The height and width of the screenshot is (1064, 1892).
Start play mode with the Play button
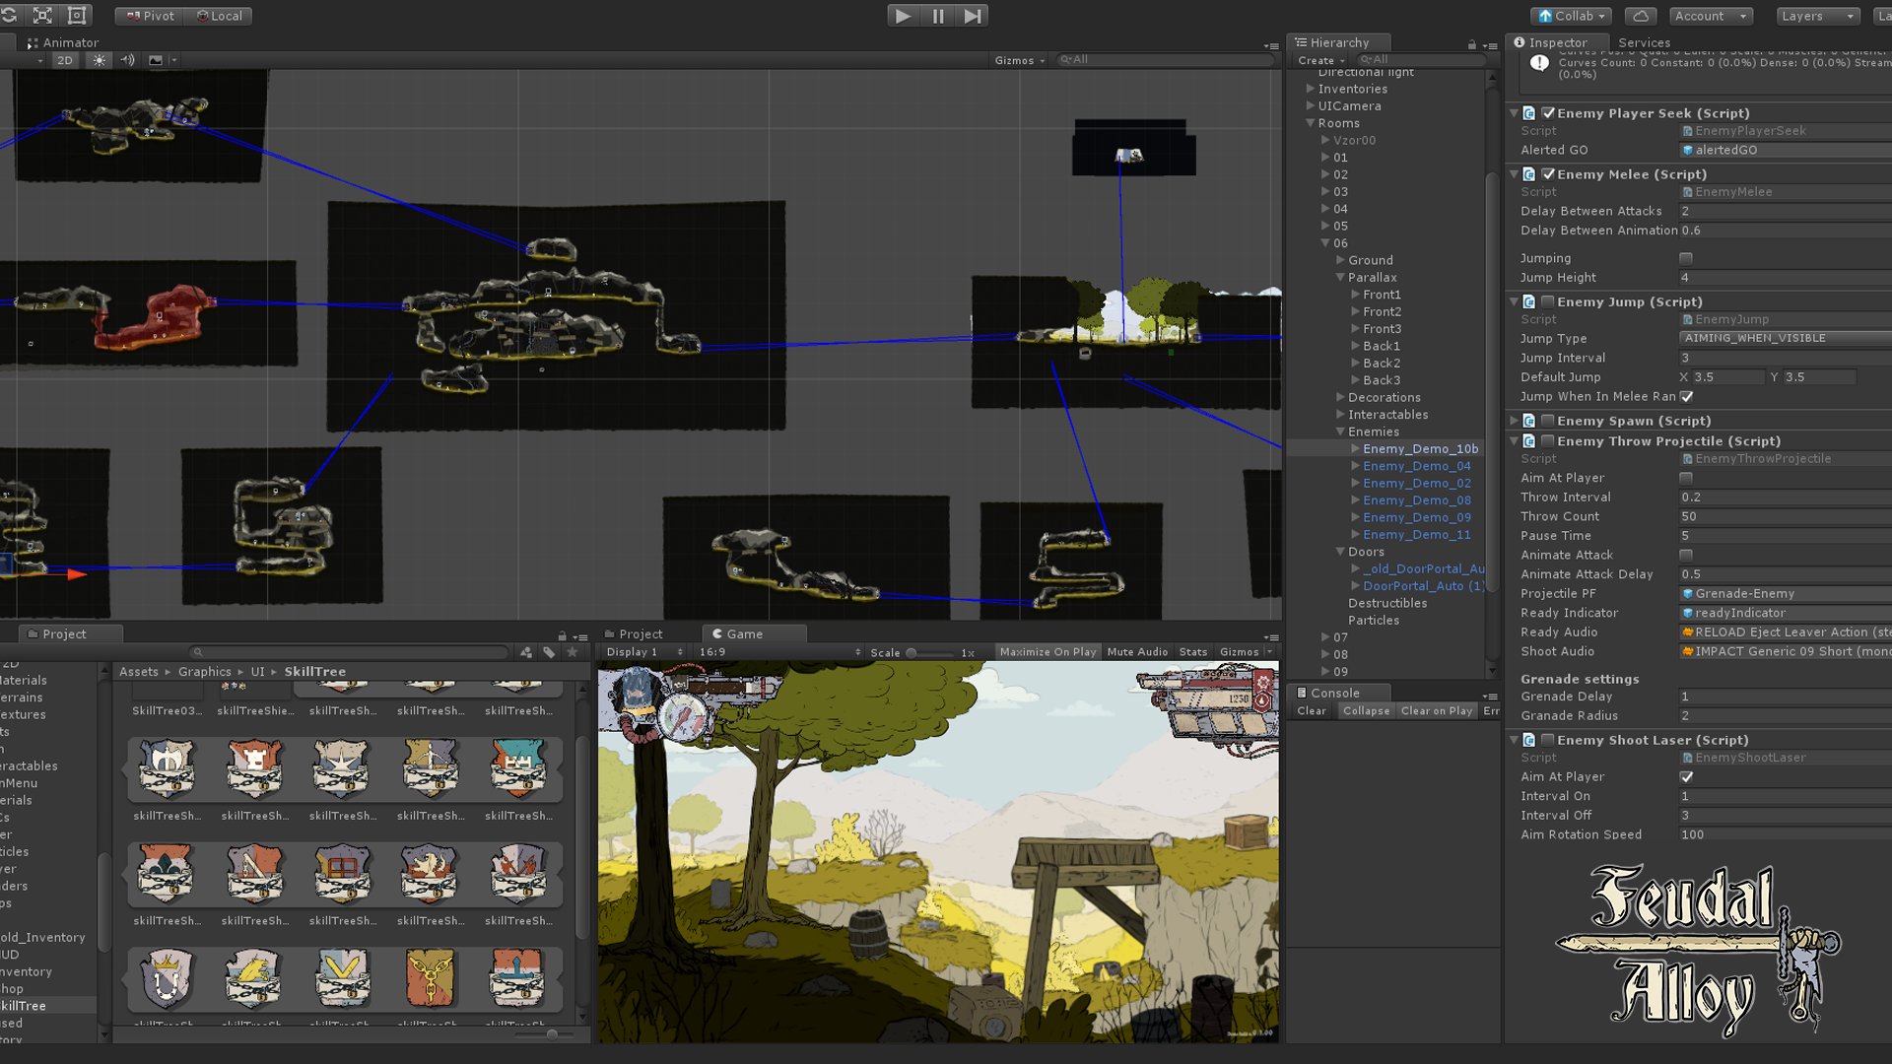tap(902, 16)
